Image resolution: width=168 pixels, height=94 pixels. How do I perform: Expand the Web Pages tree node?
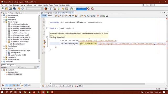(x=4, y=17)
